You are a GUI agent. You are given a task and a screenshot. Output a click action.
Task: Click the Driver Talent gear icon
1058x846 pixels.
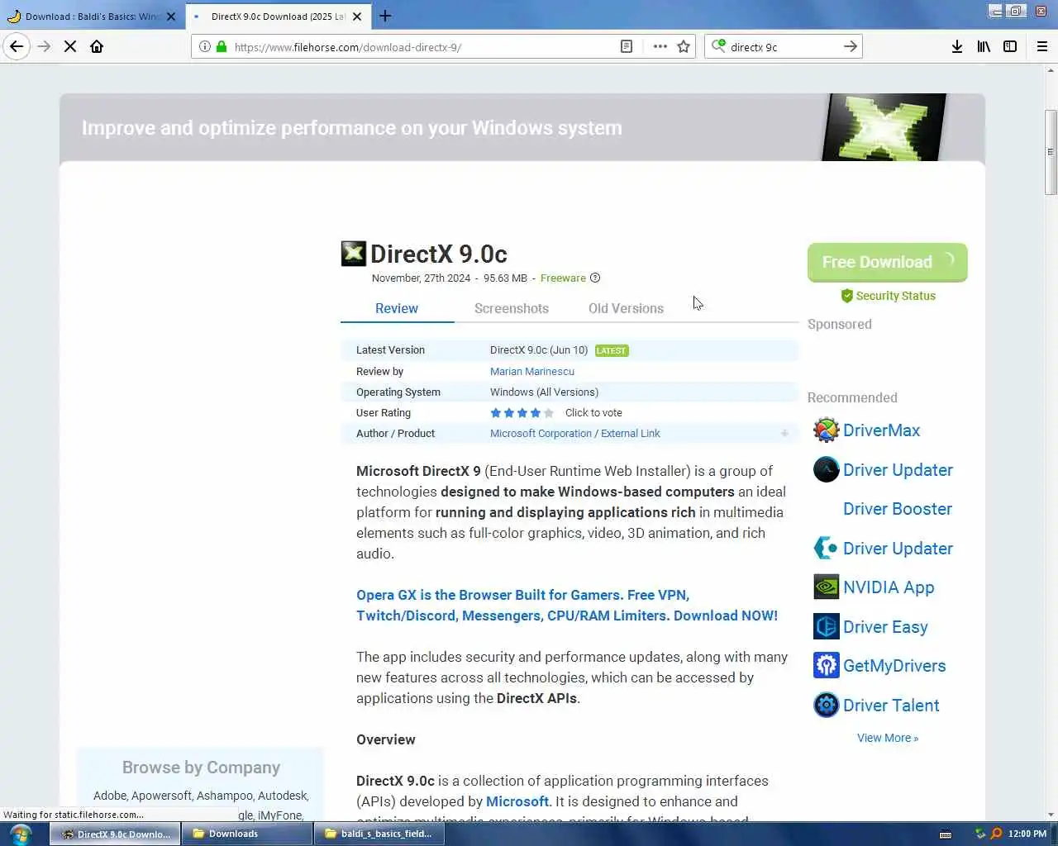pos(826,705)
